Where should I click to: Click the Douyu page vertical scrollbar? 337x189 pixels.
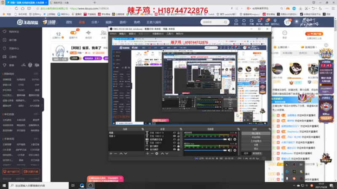(335, 25)
